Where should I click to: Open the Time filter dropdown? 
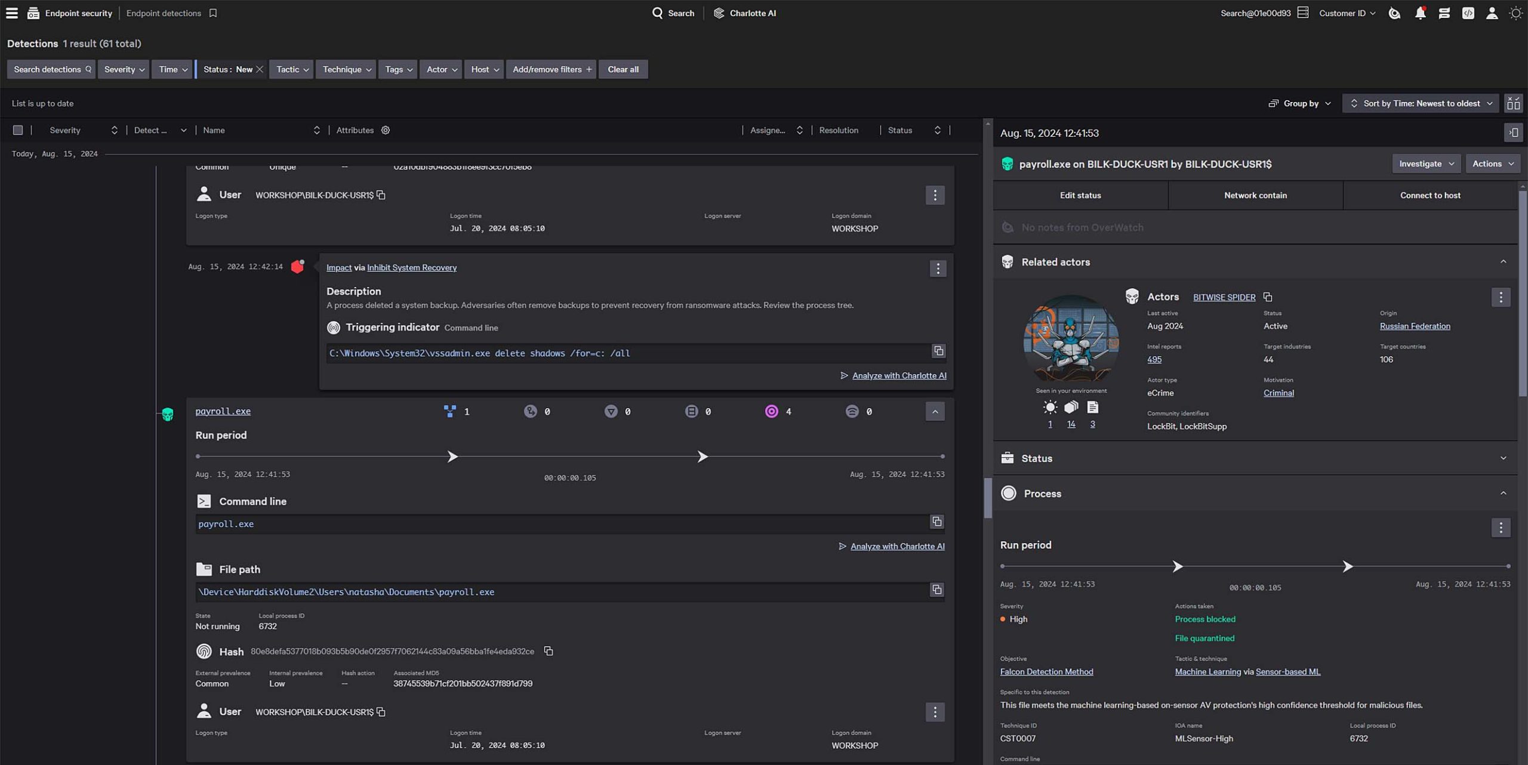pos(172,69)
